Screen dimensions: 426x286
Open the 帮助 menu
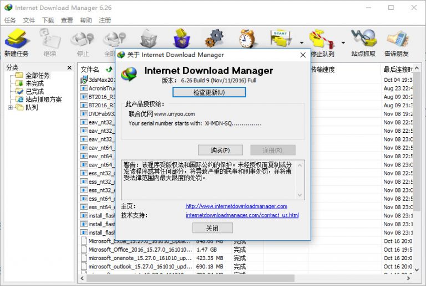click(86, 20)
